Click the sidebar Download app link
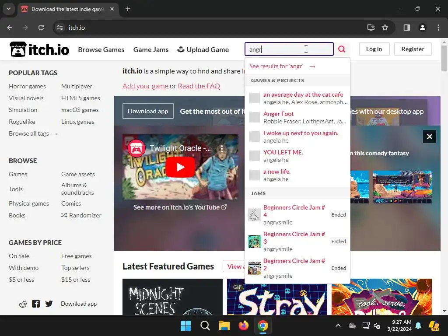Screen dimensions: 448x336 click(x=79, y=304)
